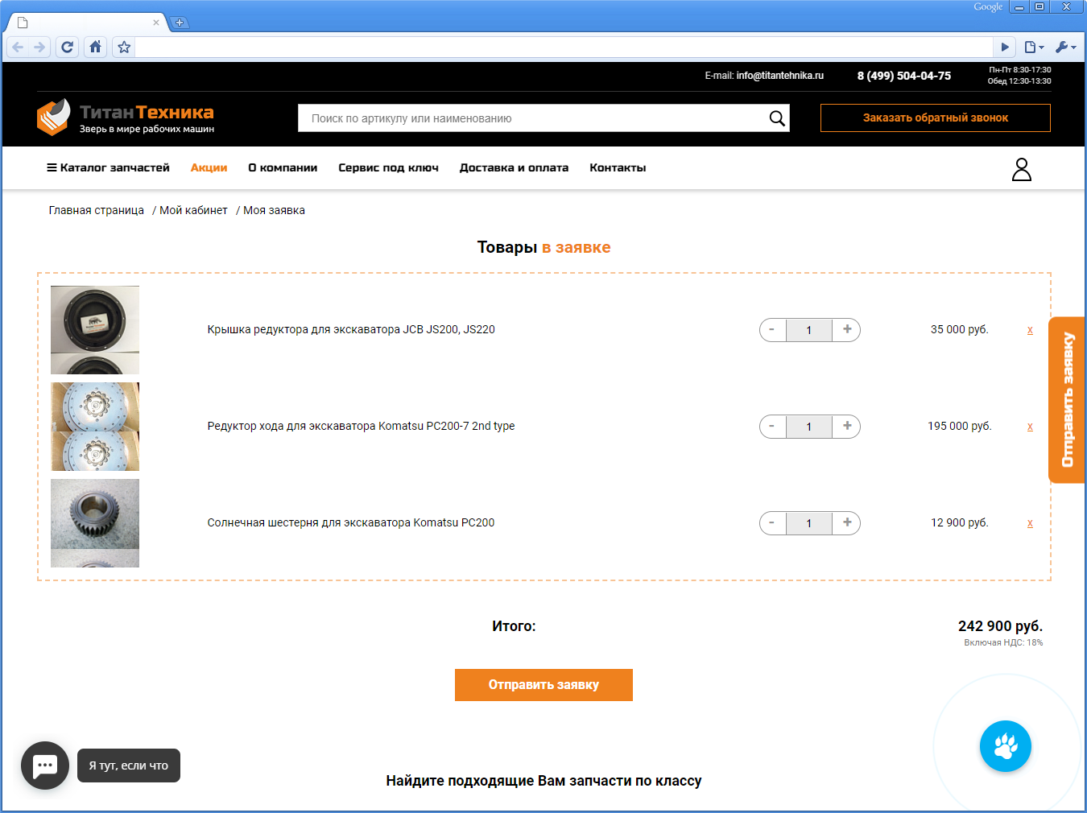Click the browser home icon

(x=96, y=47)
